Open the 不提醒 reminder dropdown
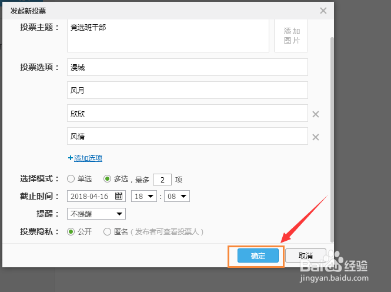 tap(96, 214)
